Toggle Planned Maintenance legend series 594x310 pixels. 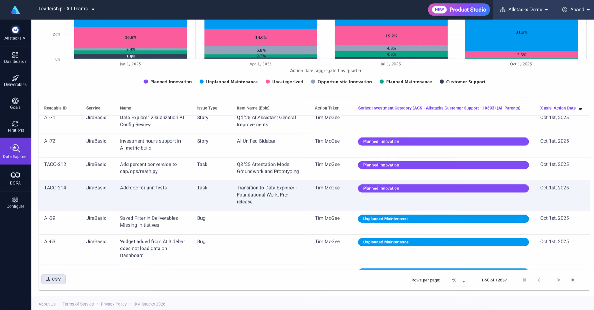(405, 82)
